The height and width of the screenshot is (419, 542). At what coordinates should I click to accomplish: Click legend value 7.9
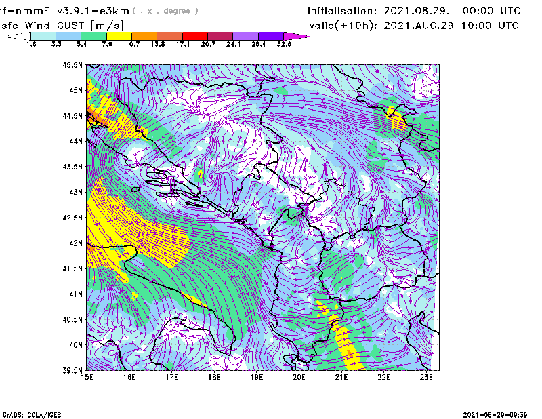(x=107, y=44)
